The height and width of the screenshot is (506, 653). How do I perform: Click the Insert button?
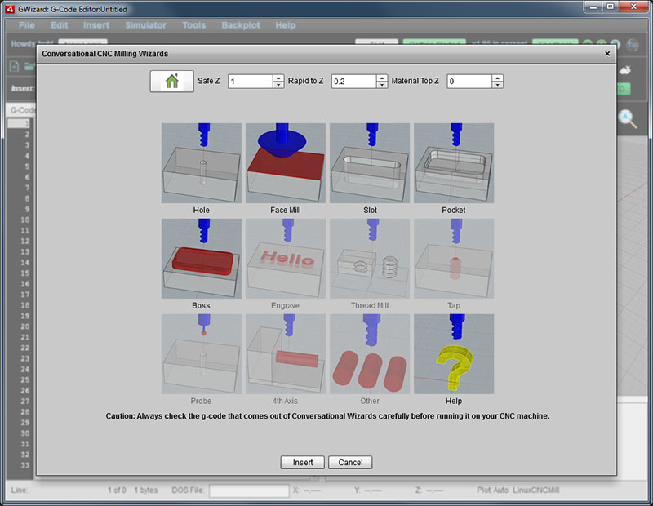click(x=302, y=462)
